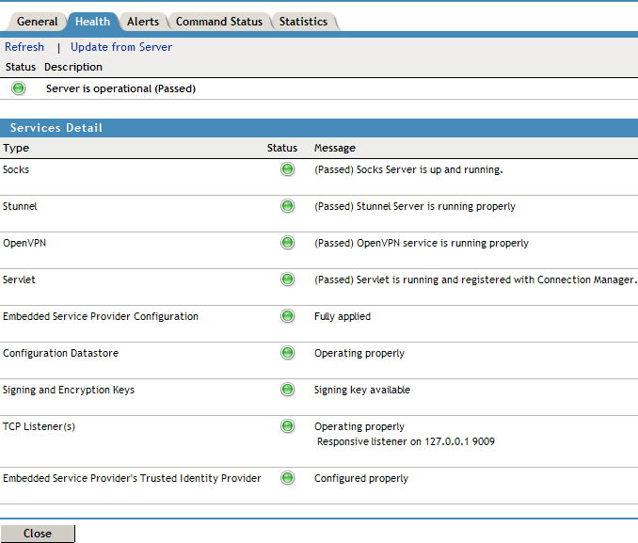Click status icon for Signing and Encryption Keys
This screenshot has height=543, width=638.
pos(287,390)
